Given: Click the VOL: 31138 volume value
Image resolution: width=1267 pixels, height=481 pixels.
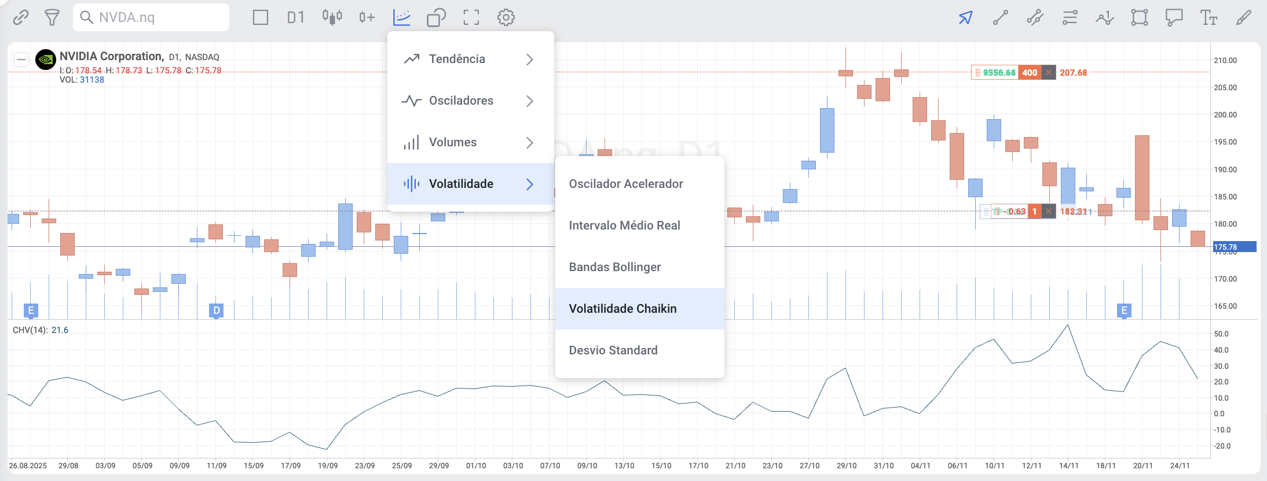Looking at the screenshot, I should (82, 80).
